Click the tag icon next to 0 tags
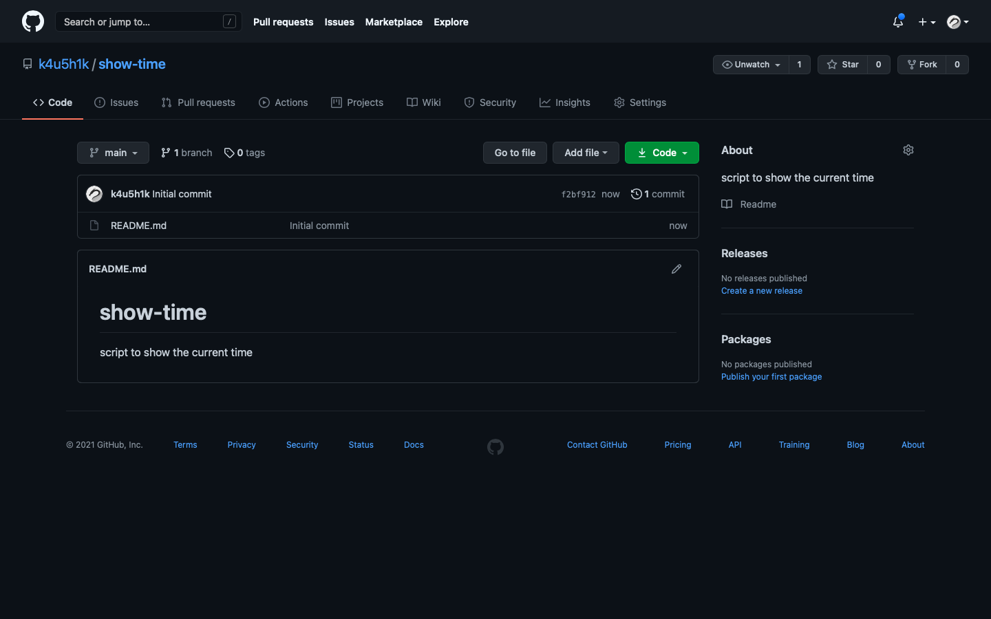991x619 pixels. coord(229,153)
